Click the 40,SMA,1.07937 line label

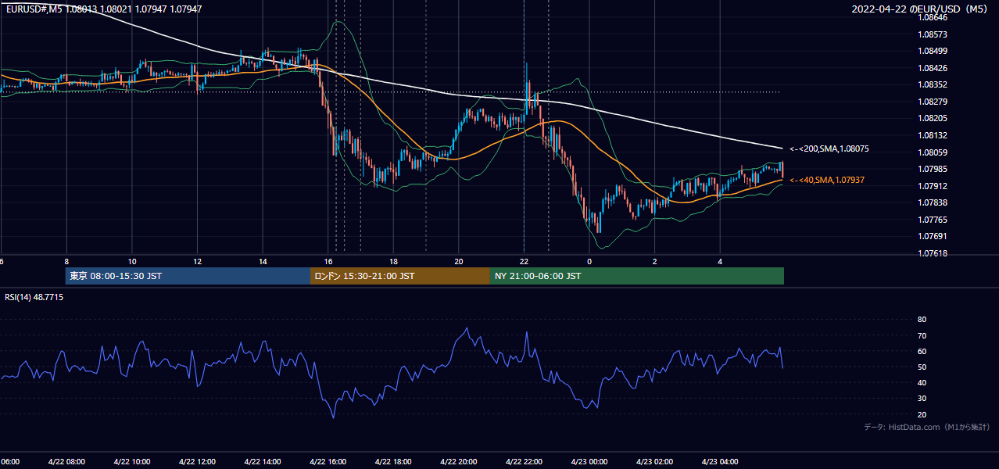(827, 180)
